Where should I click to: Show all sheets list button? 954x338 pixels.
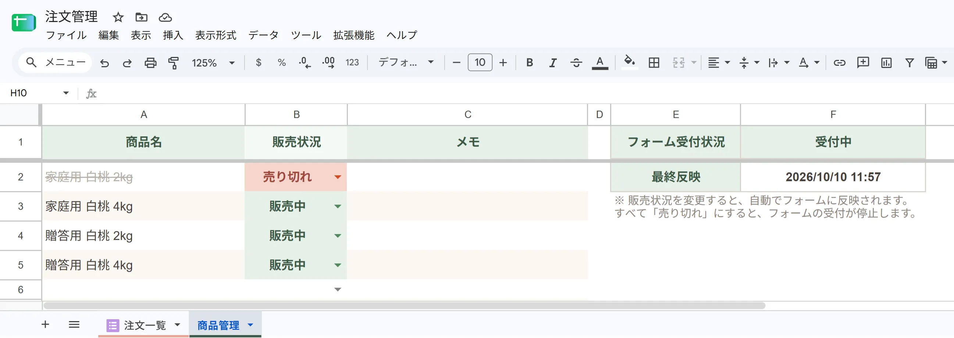point(74,324)
